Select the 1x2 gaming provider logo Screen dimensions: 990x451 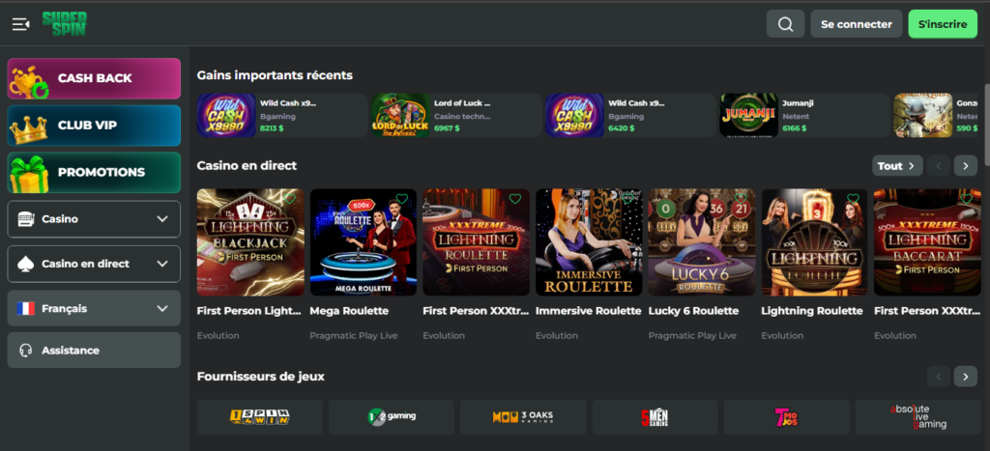click(391, 417)
